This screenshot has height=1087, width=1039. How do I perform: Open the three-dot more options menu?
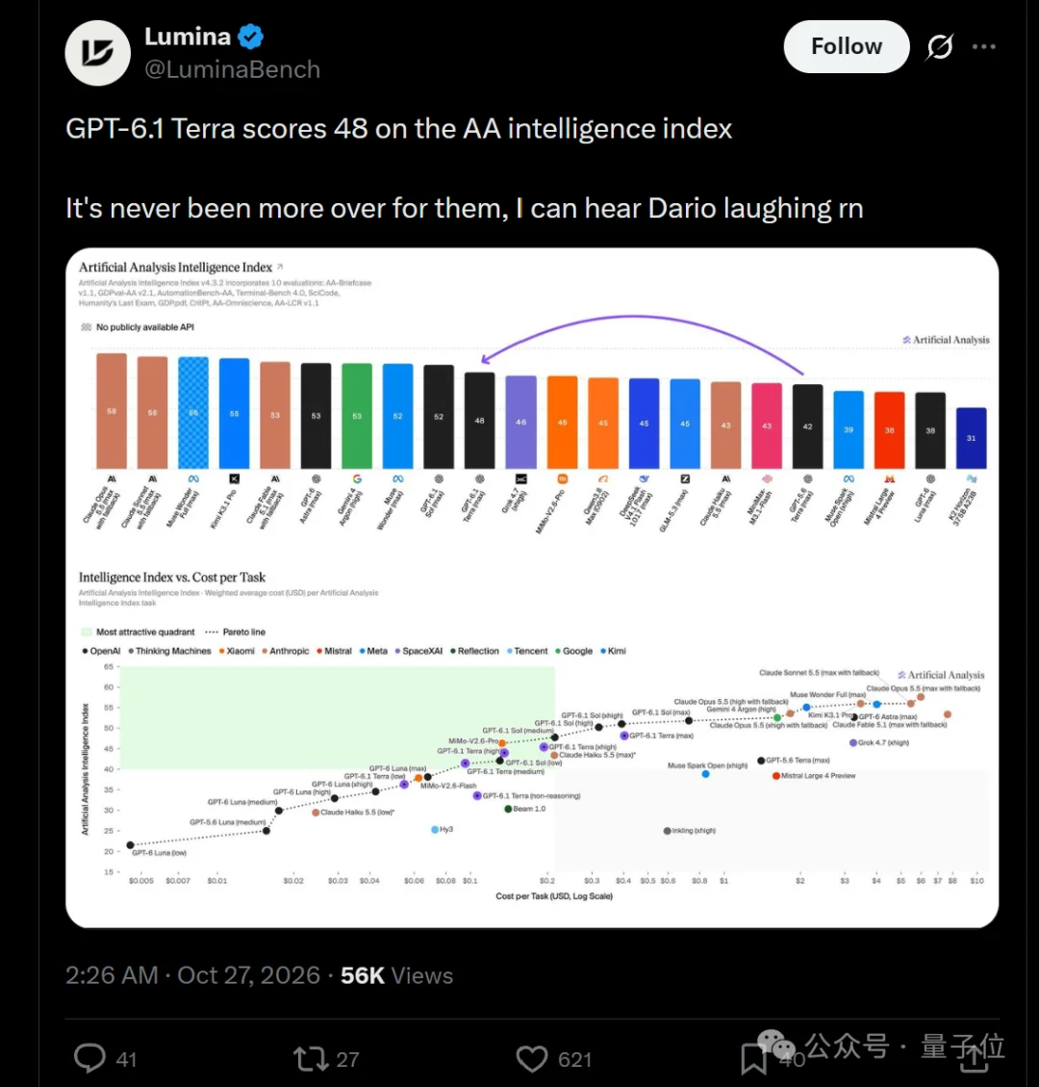pyautogui.click(x=983, y=46)
